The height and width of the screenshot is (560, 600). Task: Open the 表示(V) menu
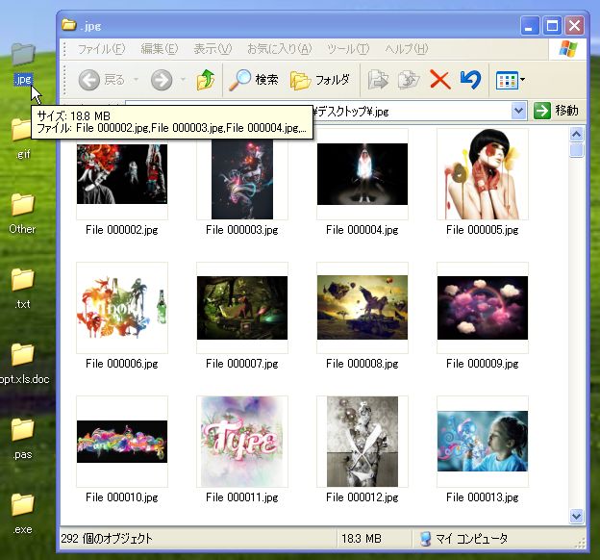[212, 49]
